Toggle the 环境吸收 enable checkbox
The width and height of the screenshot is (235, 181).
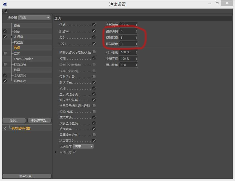[x=5, y=81]
